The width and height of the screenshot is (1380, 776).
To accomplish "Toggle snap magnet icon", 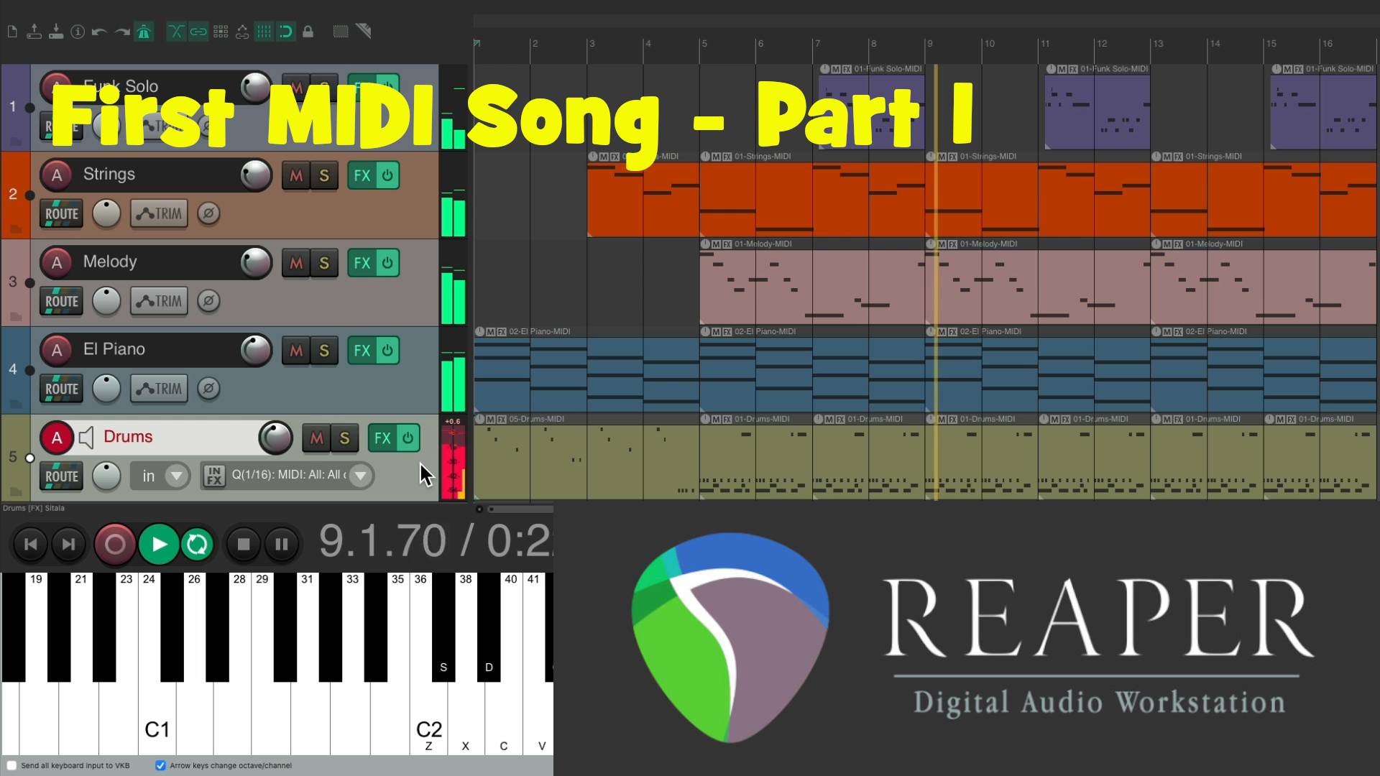I will 286,32.
